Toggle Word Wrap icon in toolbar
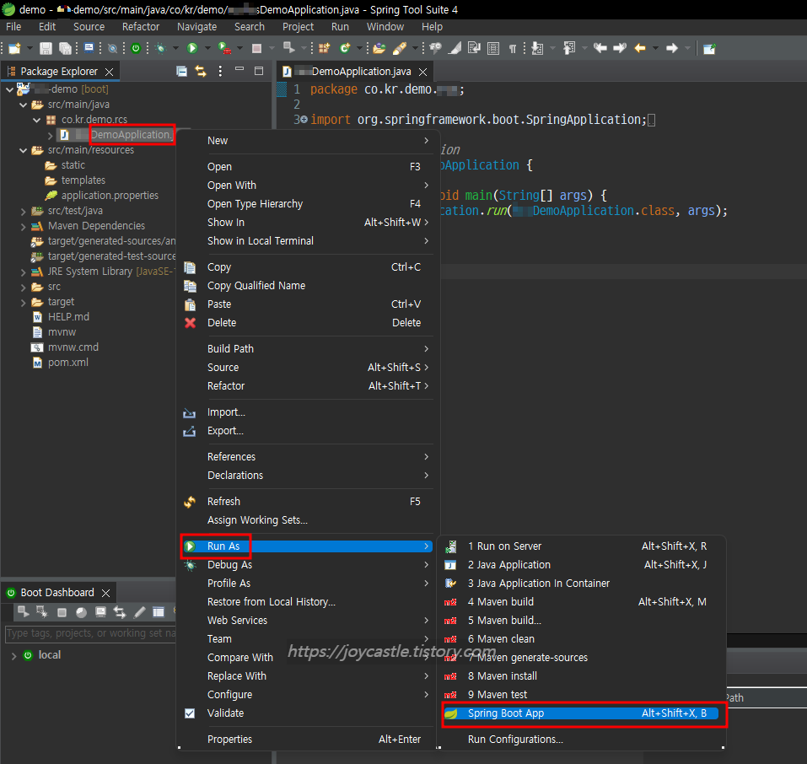Screen dimensions: 807x764 474,48
